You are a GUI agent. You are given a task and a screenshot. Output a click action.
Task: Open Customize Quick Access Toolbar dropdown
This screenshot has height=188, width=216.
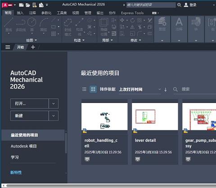click(47, 5)
